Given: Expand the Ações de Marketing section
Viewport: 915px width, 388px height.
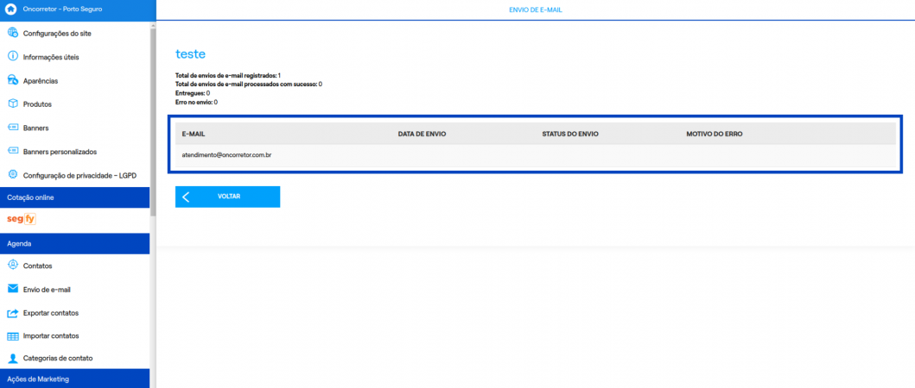Looking at the screenshot, I should [x=74, y=379].
